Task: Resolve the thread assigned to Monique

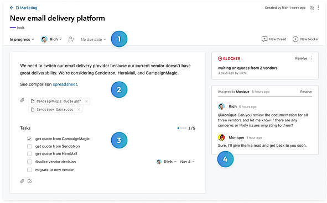Action: click(x=306, y=92)
